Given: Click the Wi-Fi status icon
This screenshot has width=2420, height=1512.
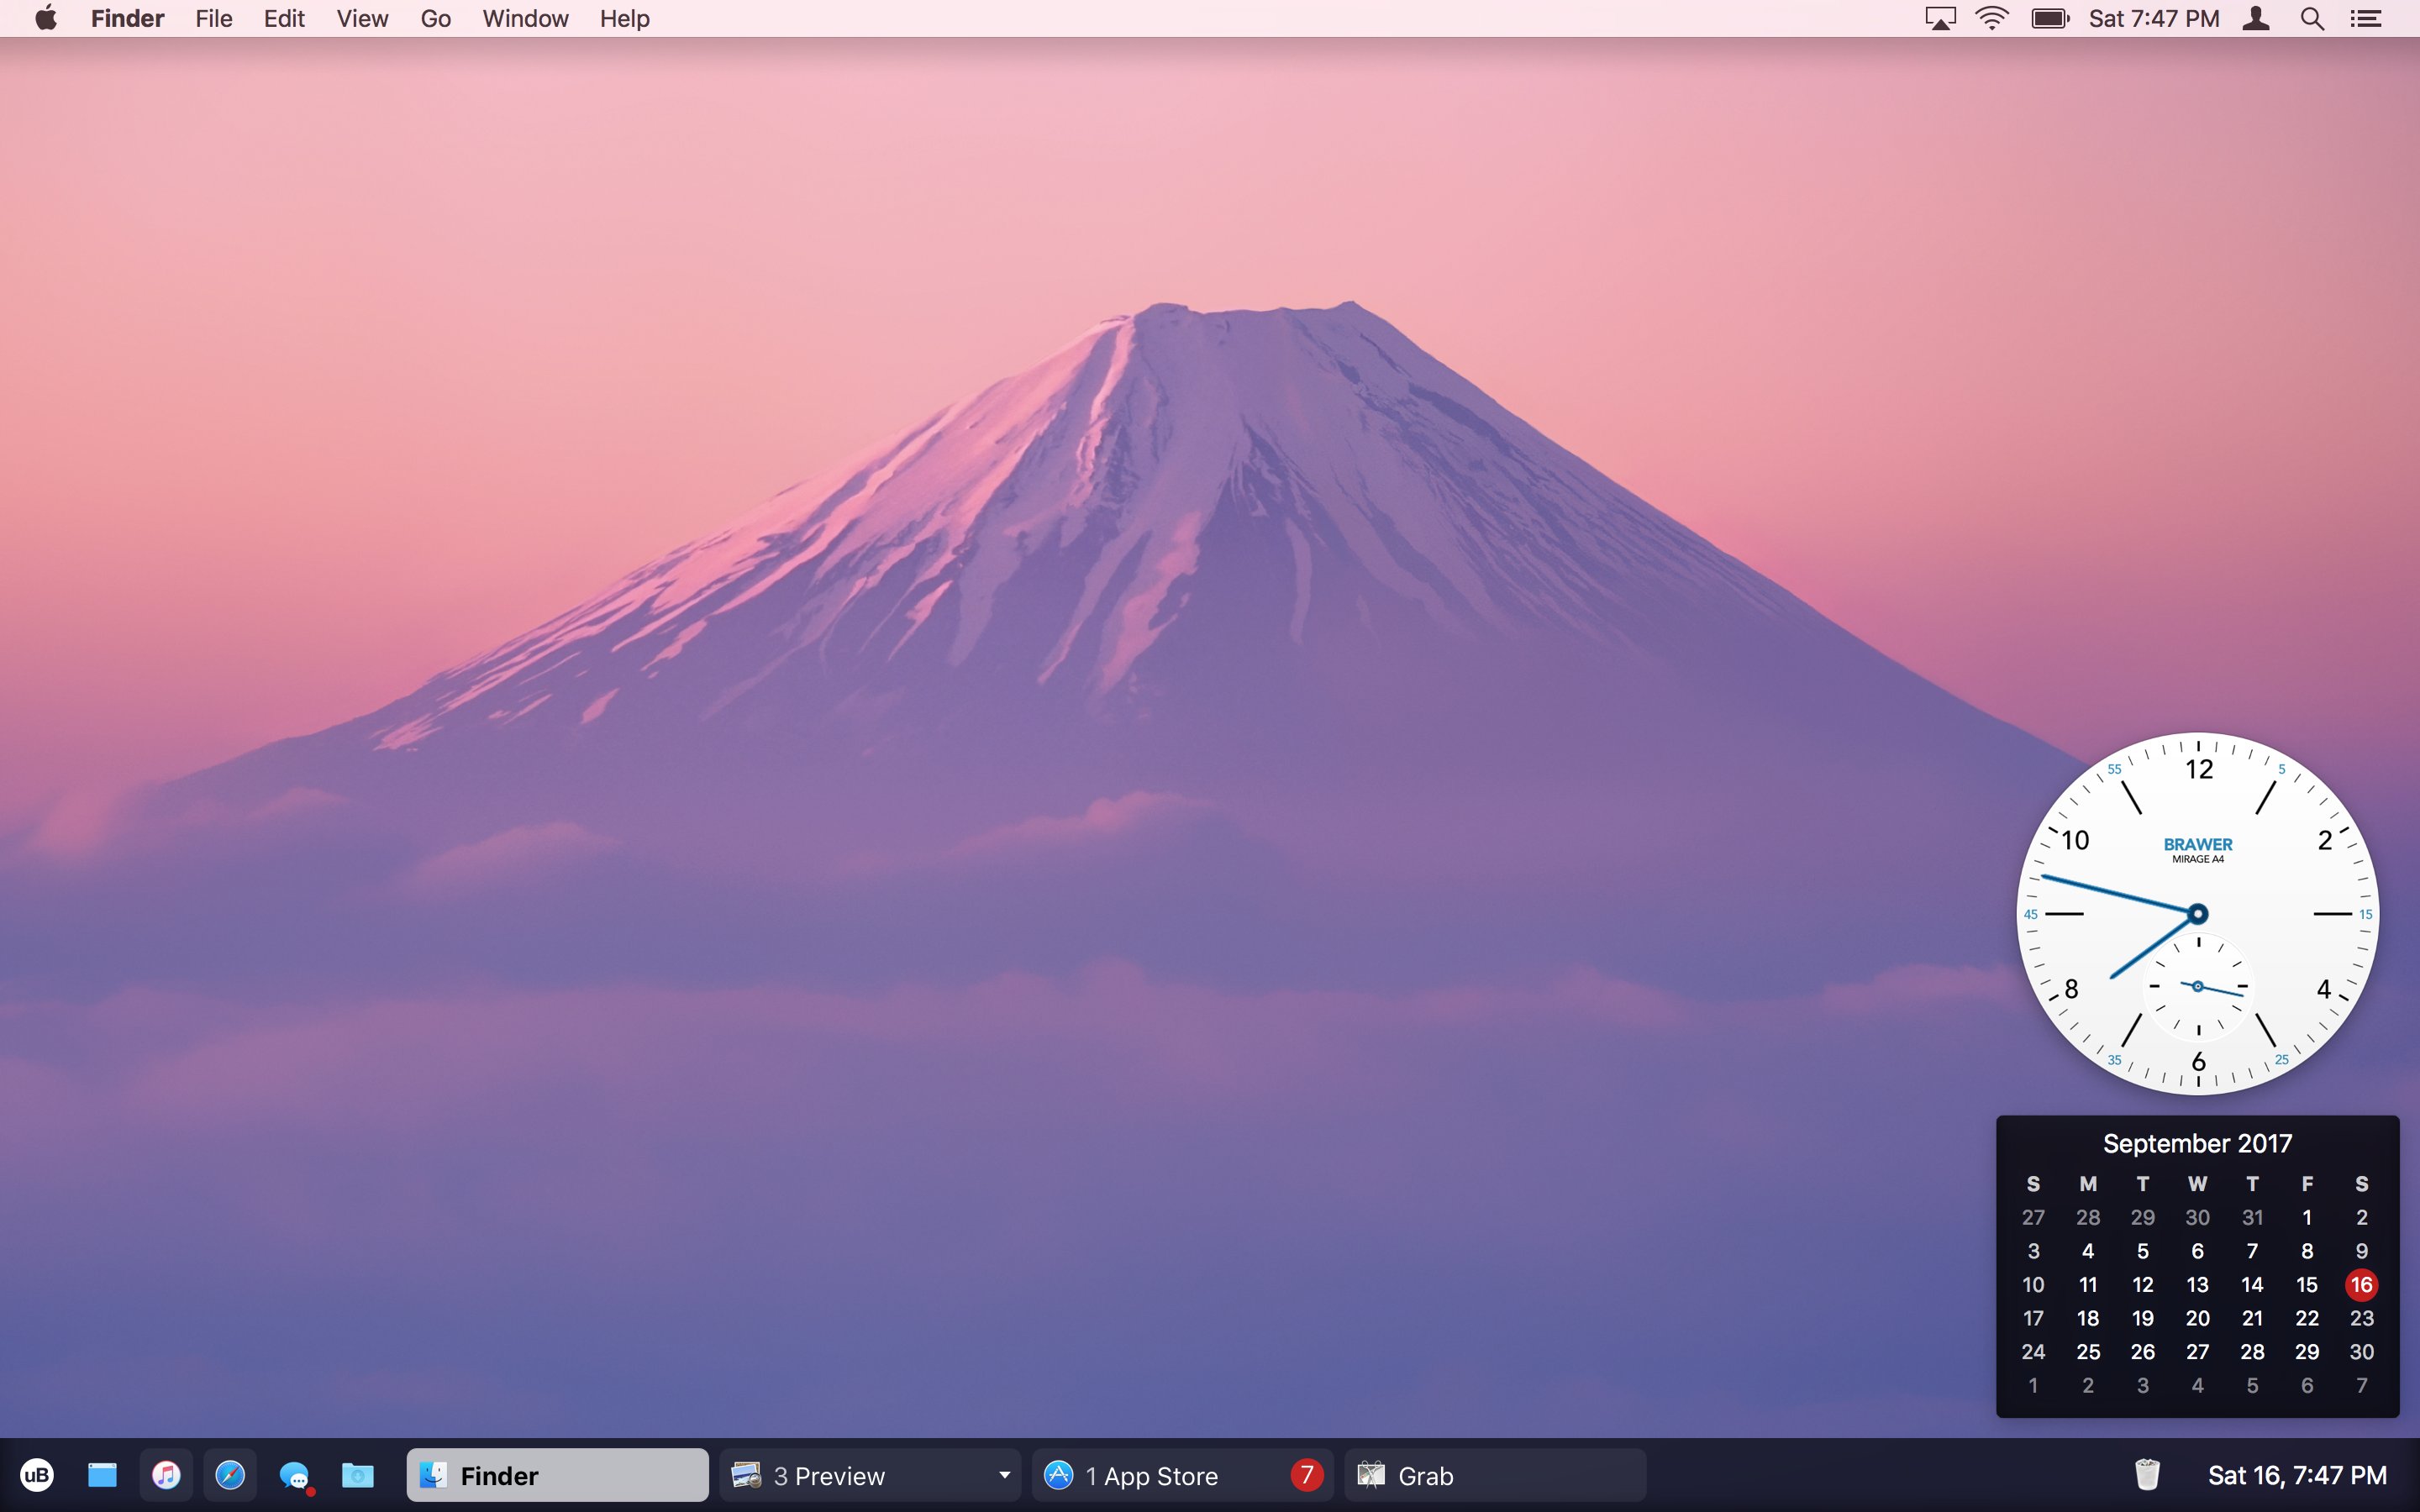Looking at the screenshot, I should pyautogui.click(x=1992, y=19).
